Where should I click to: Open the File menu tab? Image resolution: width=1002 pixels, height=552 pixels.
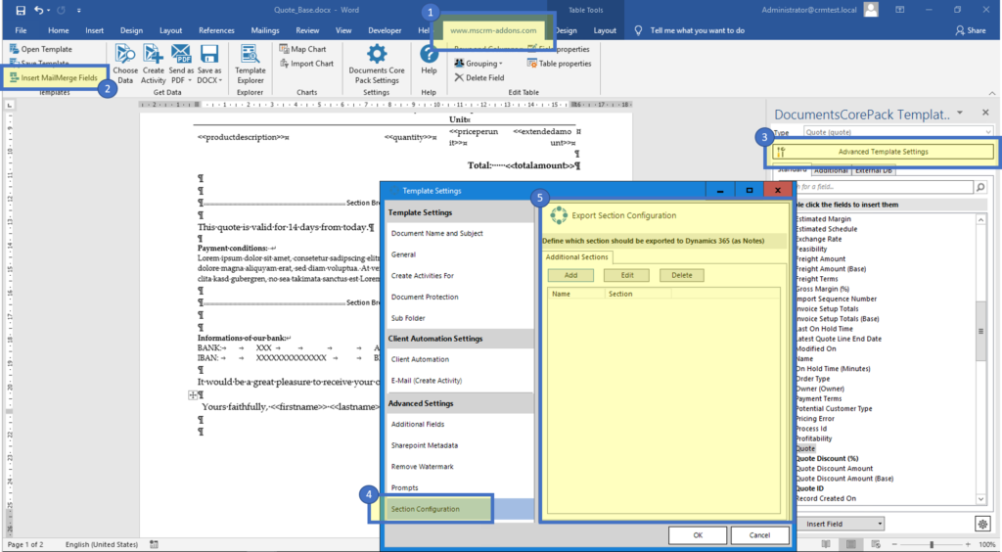click(22, 30)
